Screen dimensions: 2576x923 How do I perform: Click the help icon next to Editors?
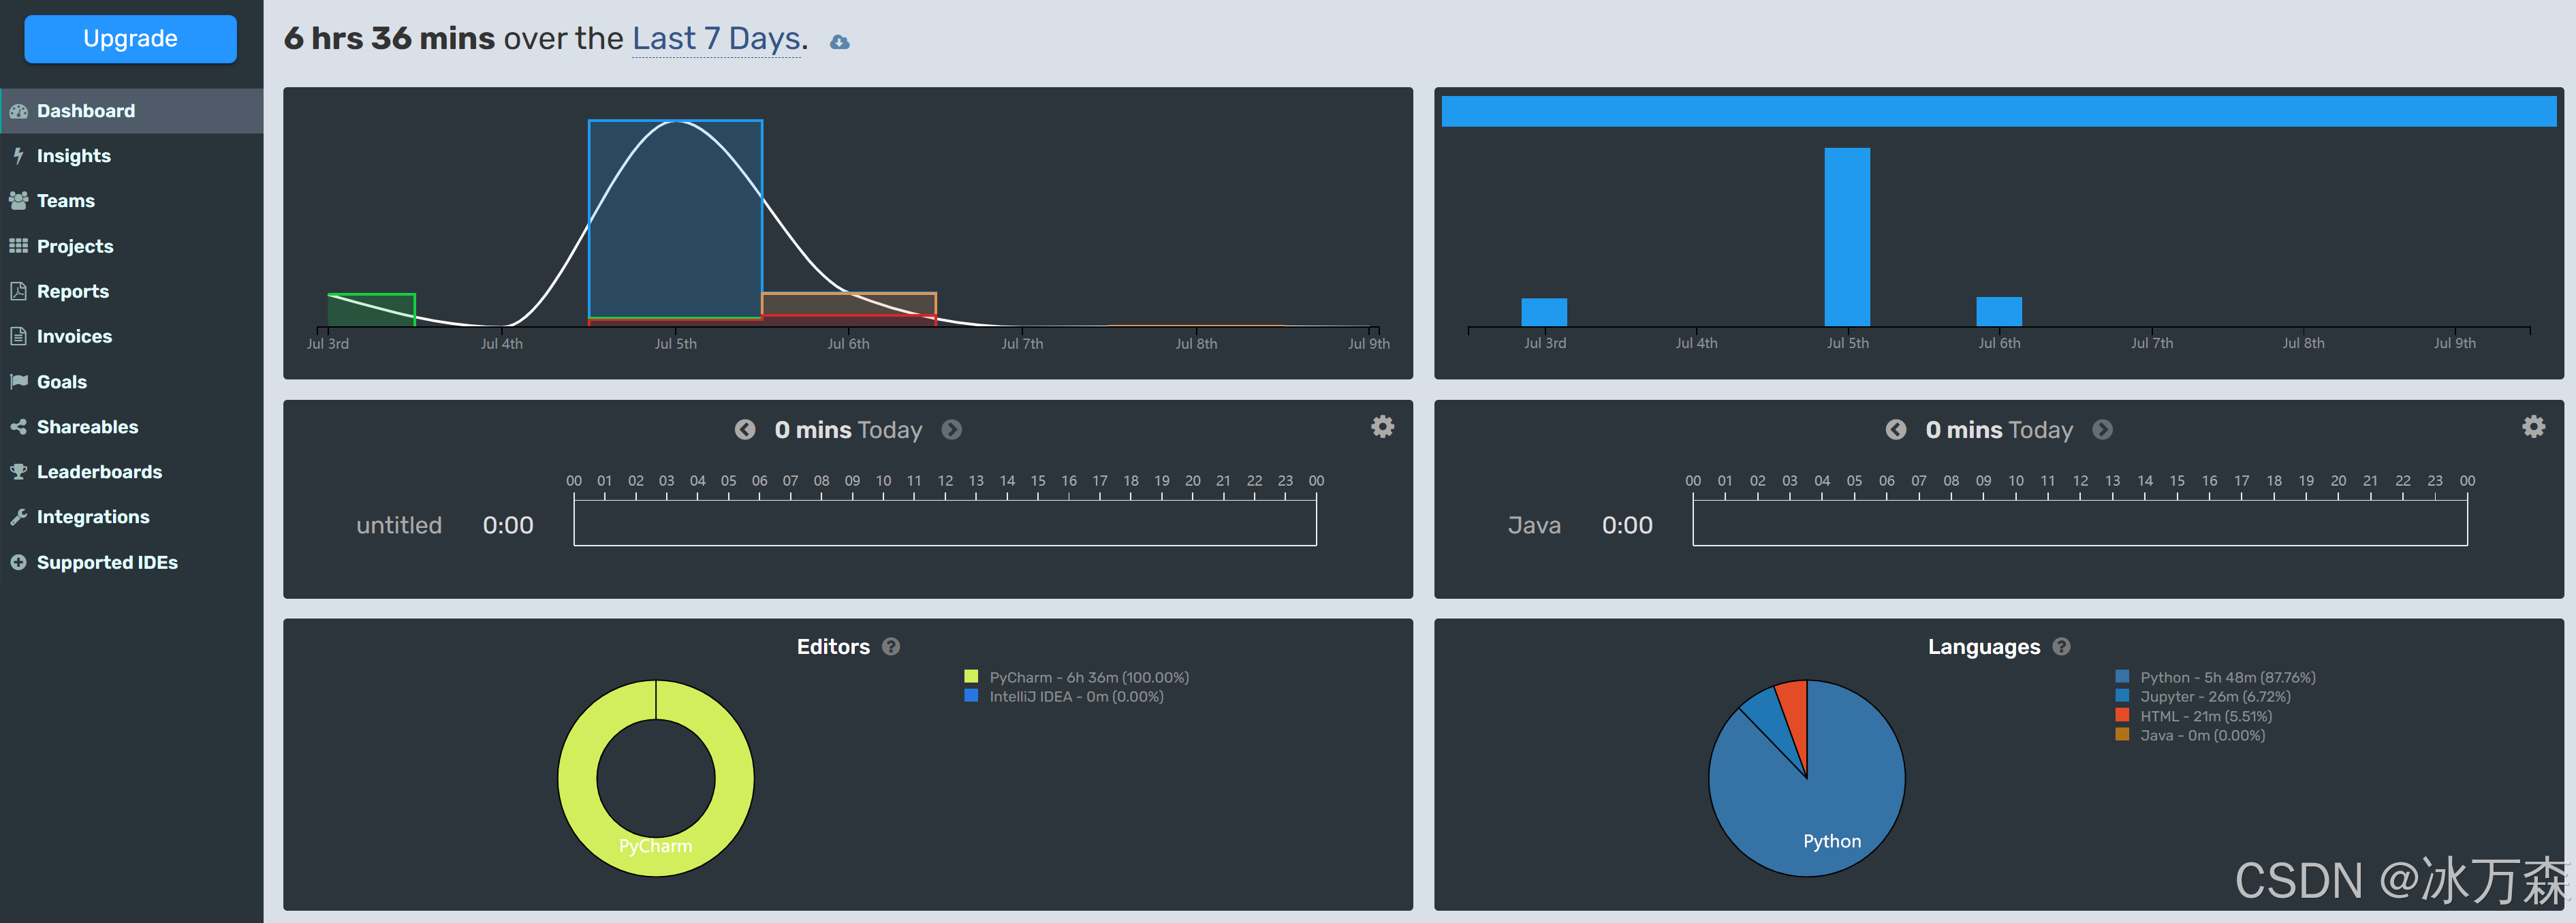coord(891,647)
